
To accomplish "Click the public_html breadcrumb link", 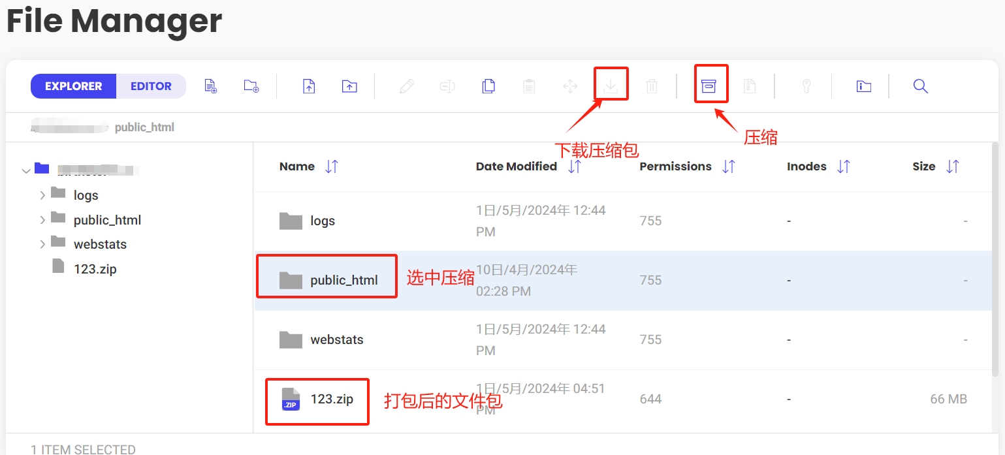I will tap(144, 127).
